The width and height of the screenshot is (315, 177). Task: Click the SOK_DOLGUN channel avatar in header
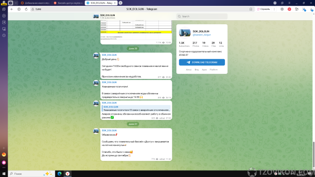[x=96, y=17]
